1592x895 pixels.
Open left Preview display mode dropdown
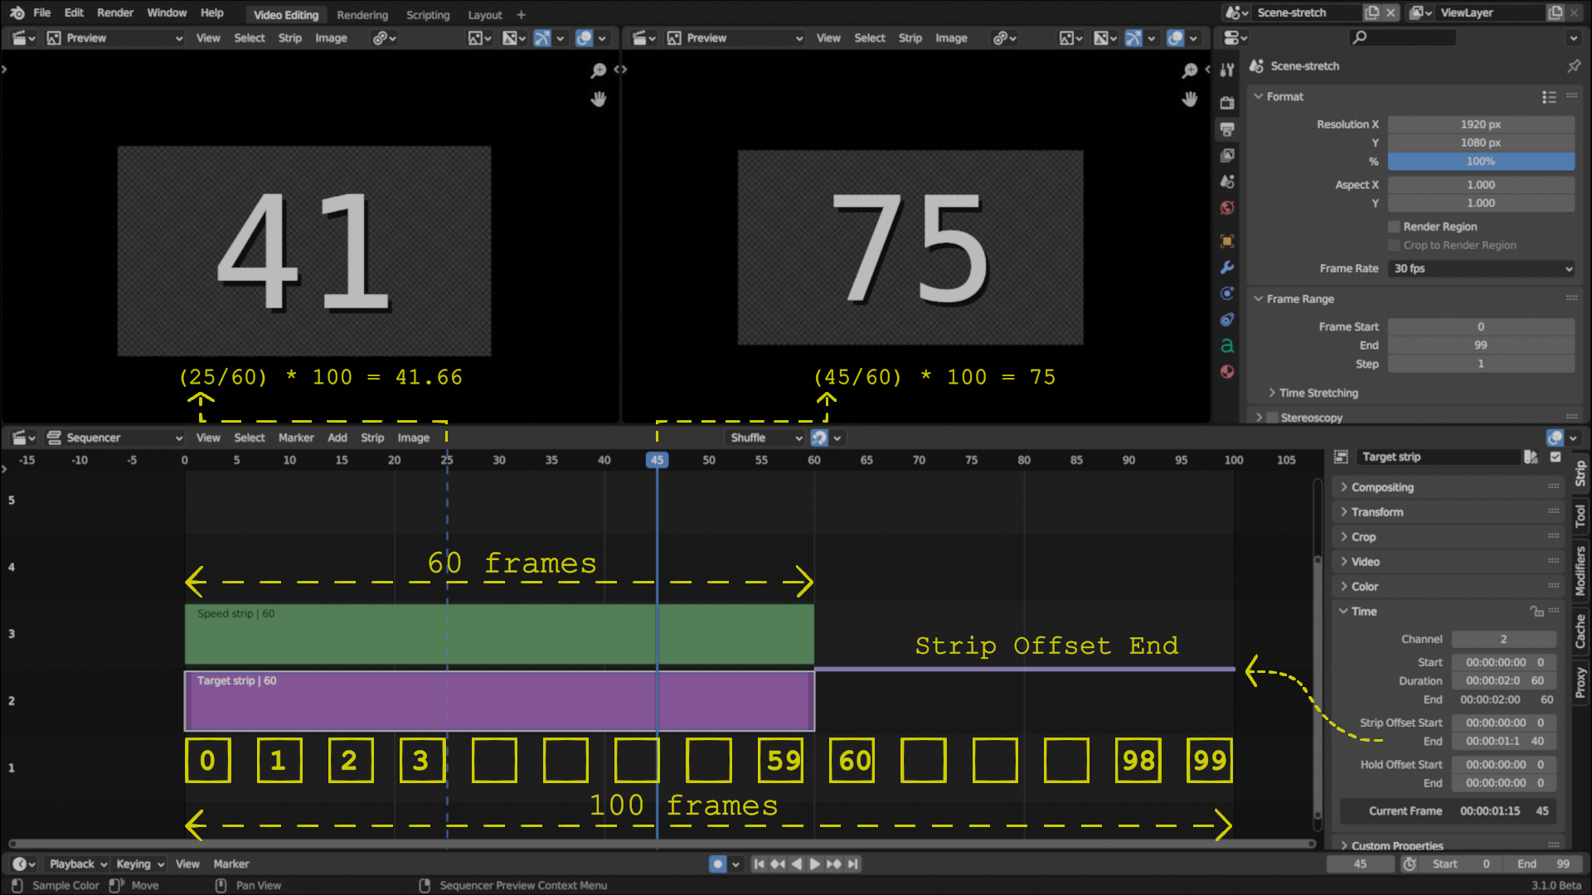114,38
